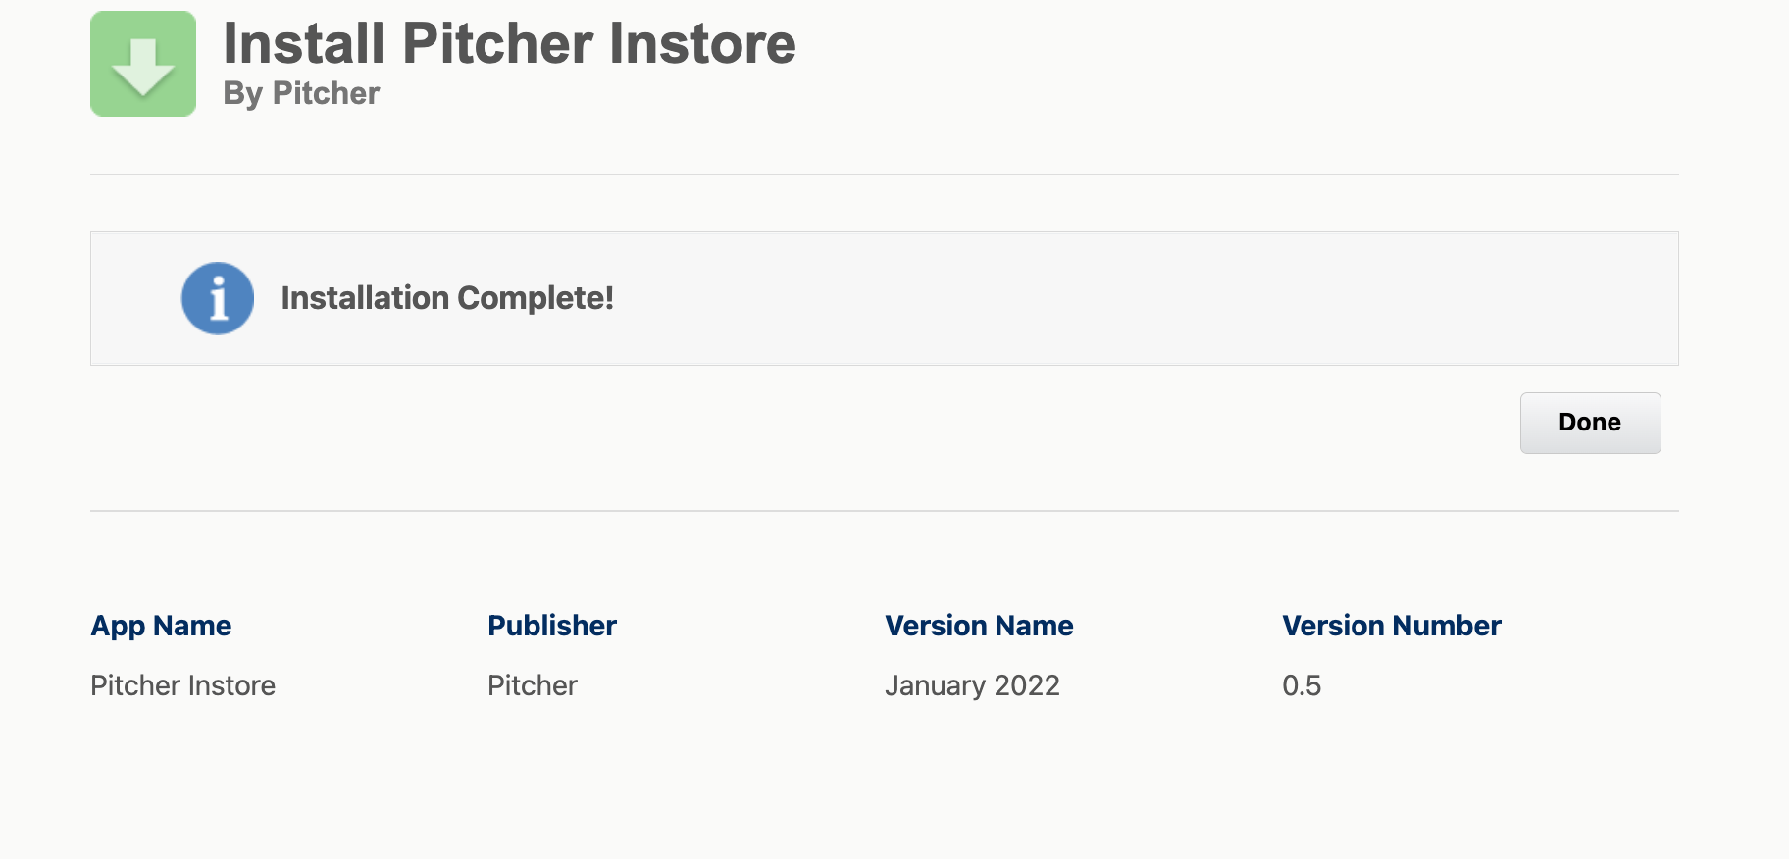The image size is (1789, 859).
Task: Click the 'Pitcher Instore' app name value
Action: pos(182,685)
